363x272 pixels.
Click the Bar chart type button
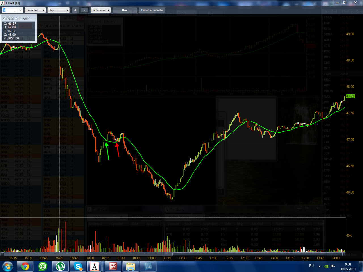(x=124, y=10)
